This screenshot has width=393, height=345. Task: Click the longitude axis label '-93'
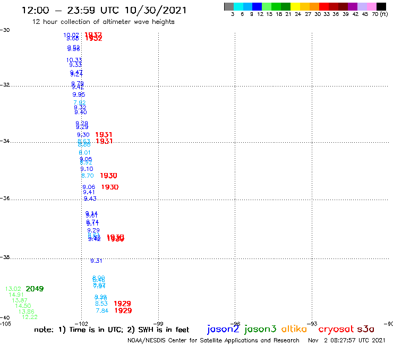[x=312, y=324]
